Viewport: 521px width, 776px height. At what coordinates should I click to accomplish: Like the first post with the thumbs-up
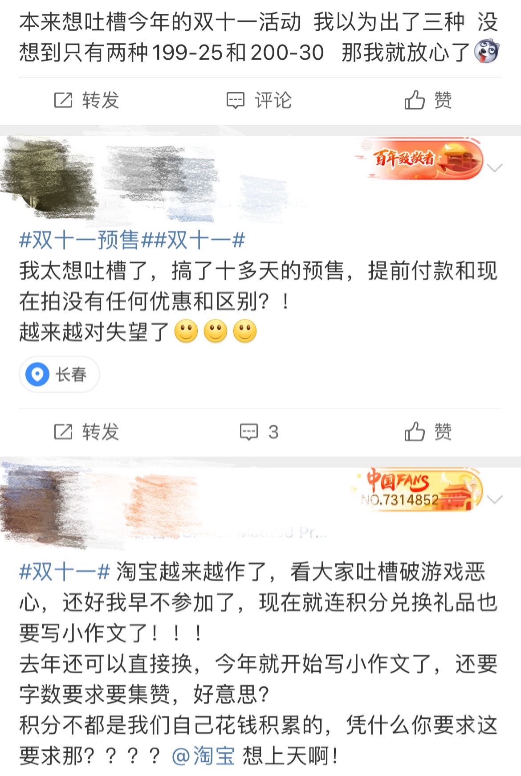(x=428, y=100)
